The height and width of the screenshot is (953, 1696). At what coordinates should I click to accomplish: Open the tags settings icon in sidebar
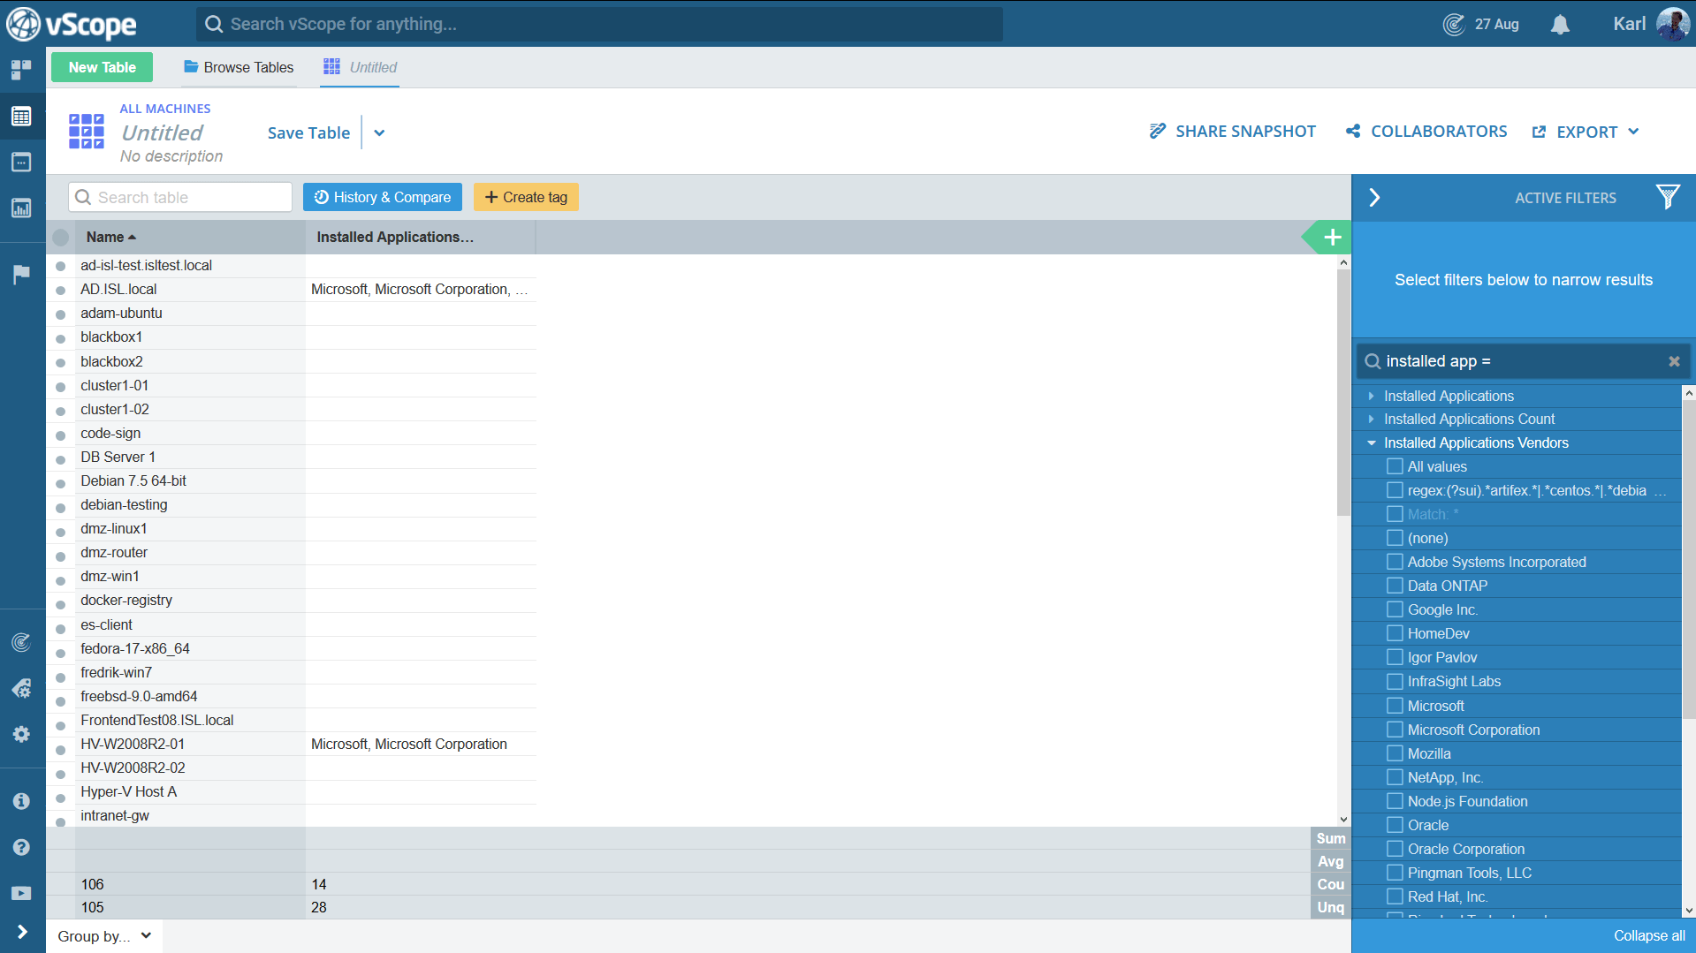21,688
